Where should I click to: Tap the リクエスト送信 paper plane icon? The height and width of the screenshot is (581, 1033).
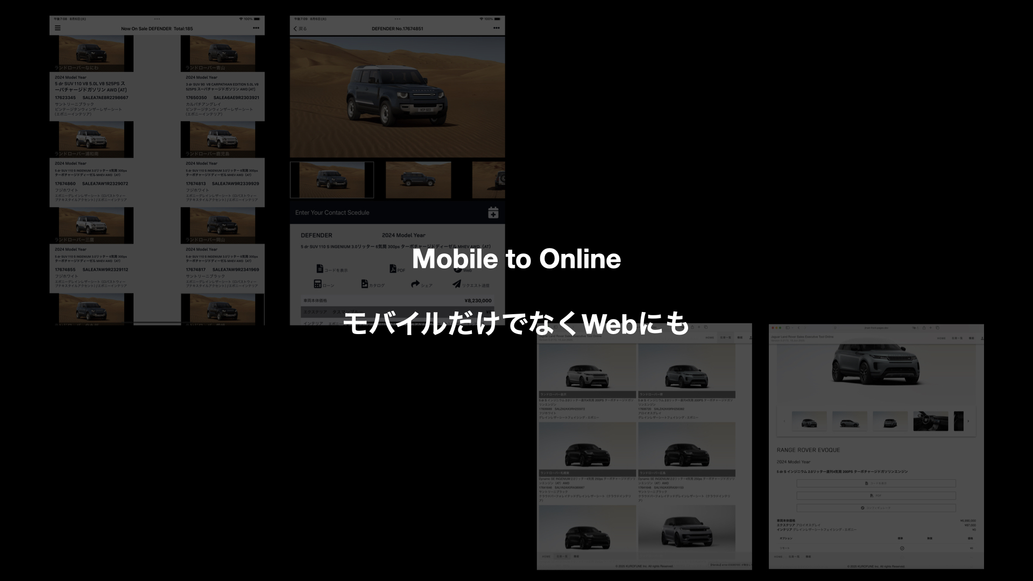[457, 284]
